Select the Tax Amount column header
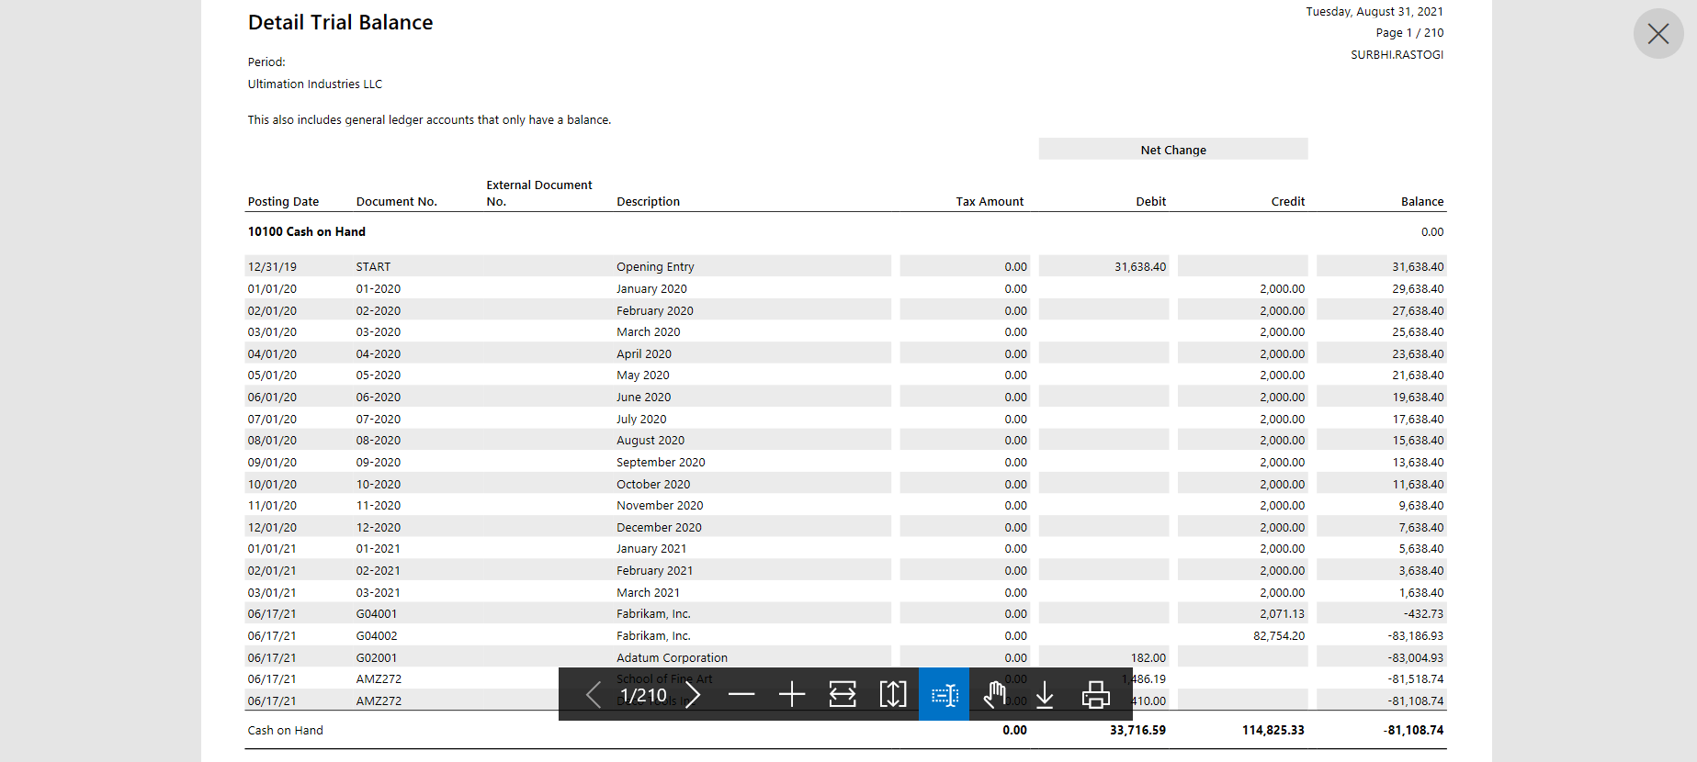The image size is (1697, 762). tap(990, 202)
